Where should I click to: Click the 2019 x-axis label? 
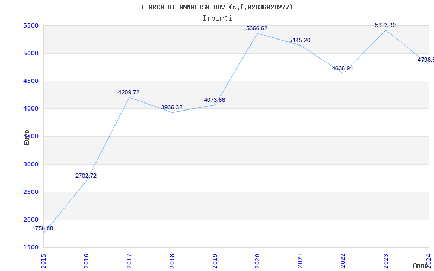[x=215, y=261]
